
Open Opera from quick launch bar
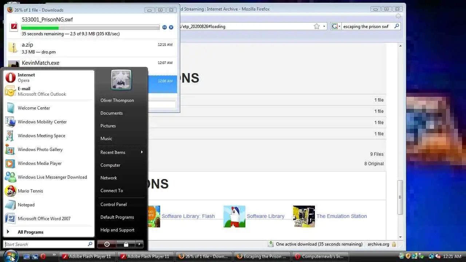[x=43, y=257]
